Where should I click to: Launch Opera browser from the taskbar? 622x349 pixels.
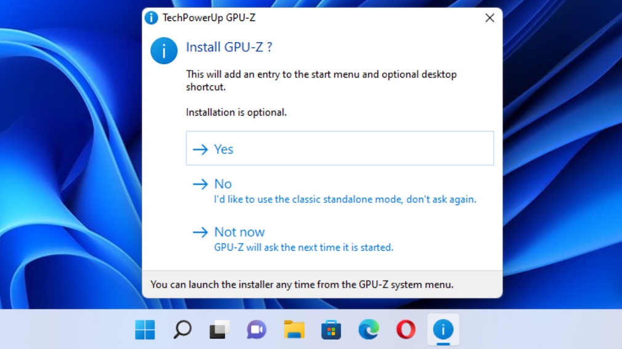pos(406,330)
